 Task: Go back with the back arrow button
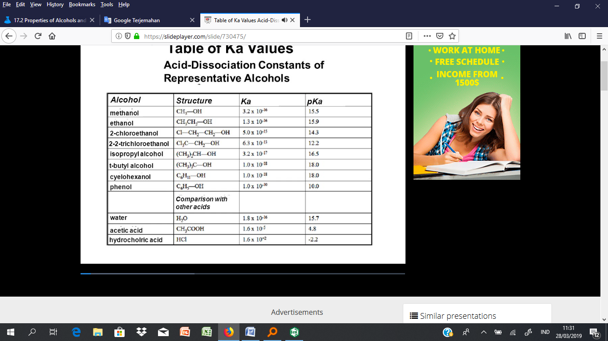tap(10, 36)
